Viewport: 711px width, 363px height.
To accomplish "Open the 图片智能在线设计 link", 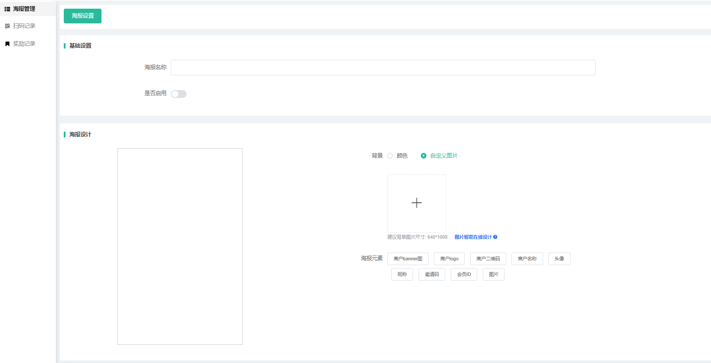I will tap(473, 237).
